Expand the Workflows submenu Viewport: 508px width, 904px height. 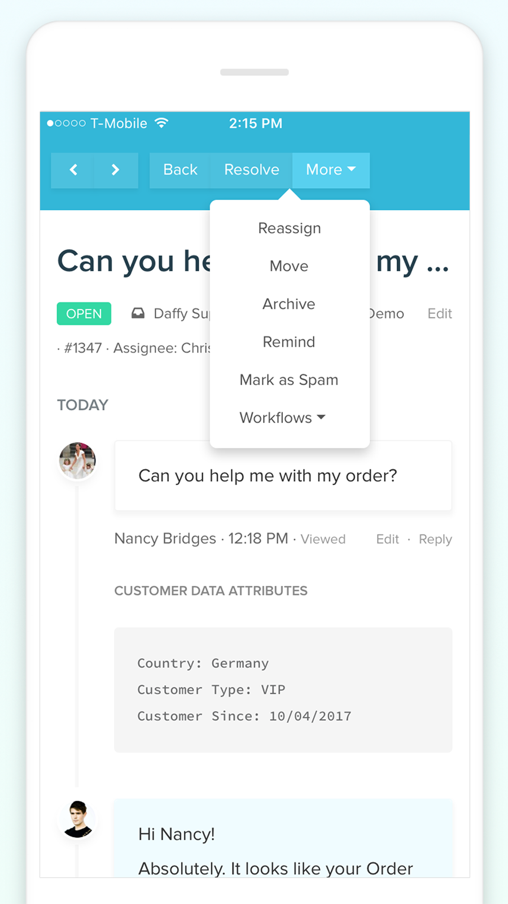[x=282, y=418]
